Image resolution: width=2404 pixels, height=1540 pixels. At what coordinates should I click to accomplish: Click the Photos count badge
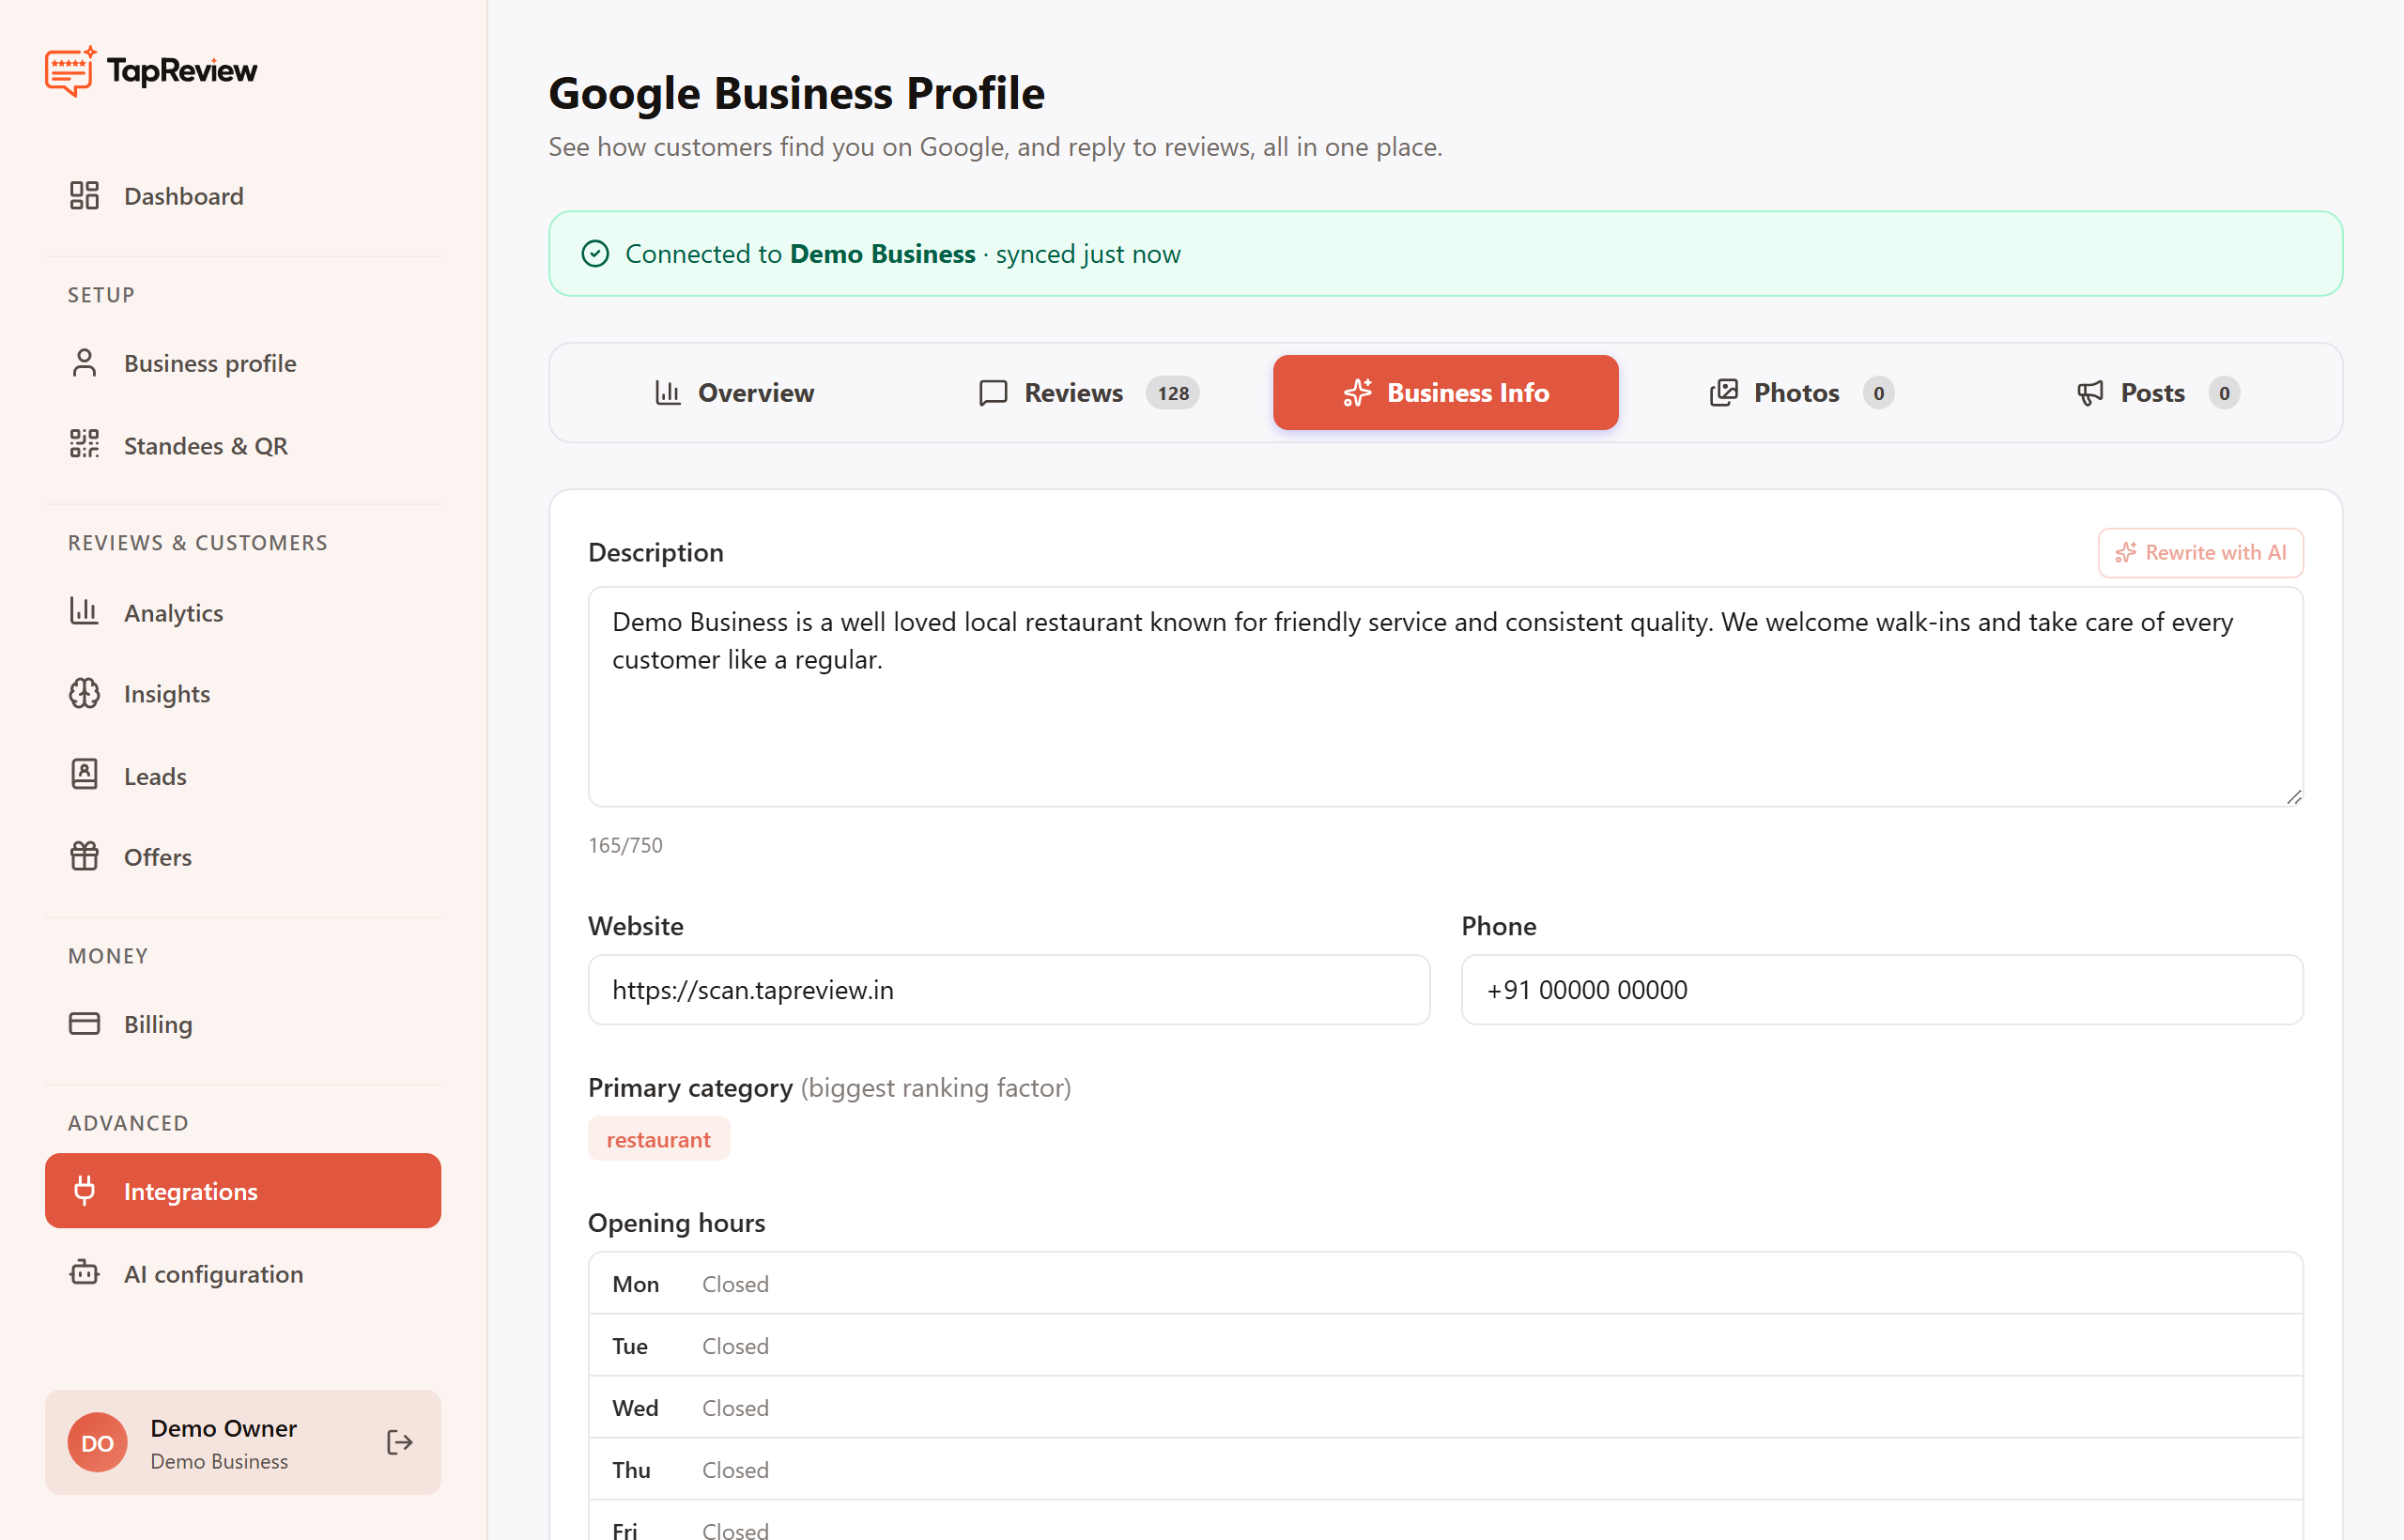pyautogui.click(x=1879, y=393)
